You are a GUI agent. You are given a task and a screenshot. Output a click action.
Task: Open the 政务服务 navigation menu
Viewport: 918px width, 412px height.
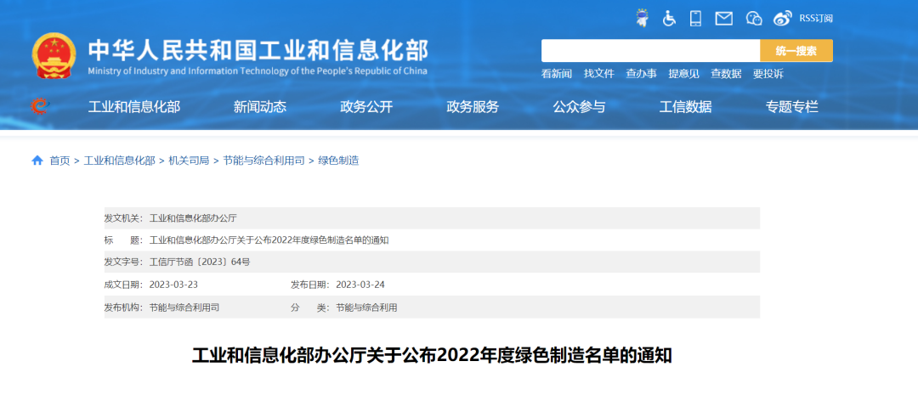[473, 106]
